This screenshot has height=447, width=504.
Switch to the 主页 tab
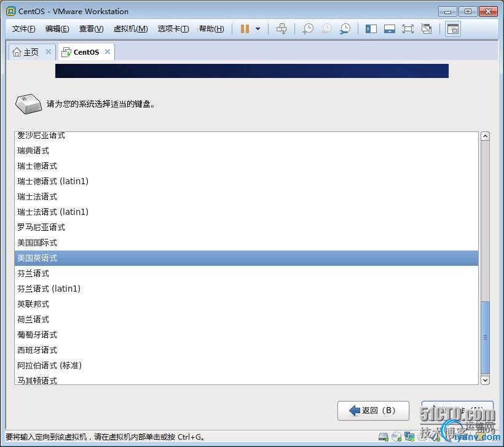(x=31, y=52)
